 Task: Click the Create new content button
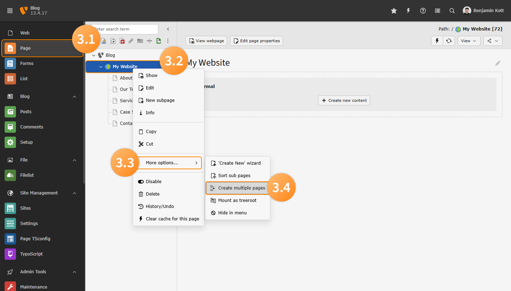pyautogui.click(x=344, y=100)
